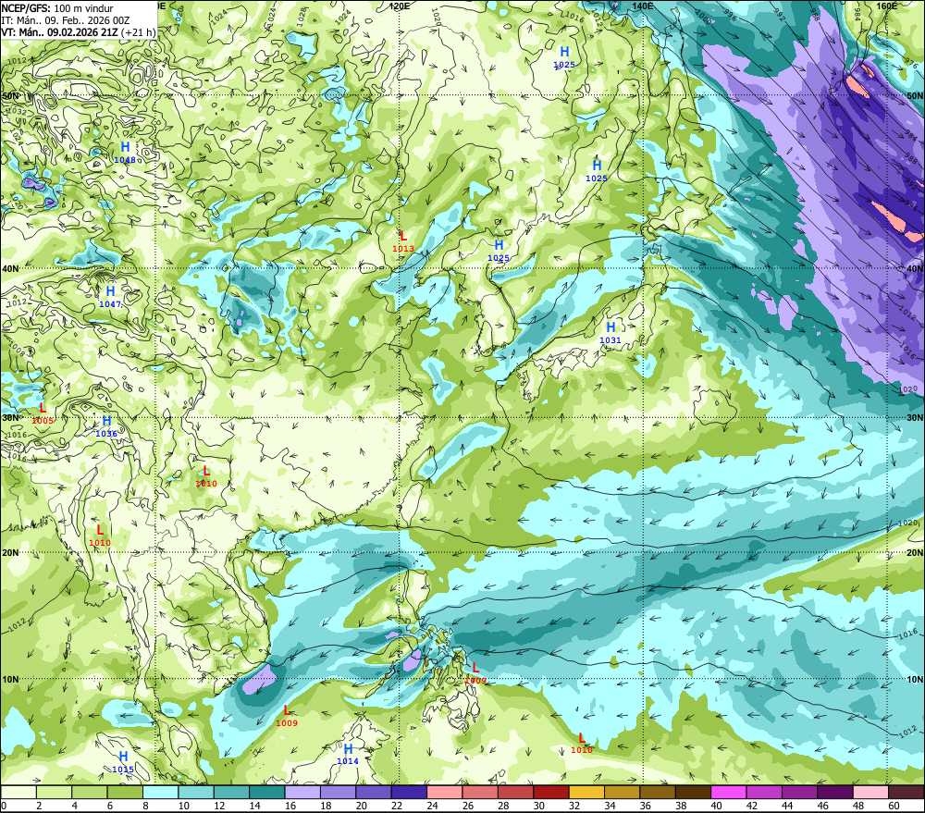Pick the legend swatch for 36–38 wind speed

[657, 792]
